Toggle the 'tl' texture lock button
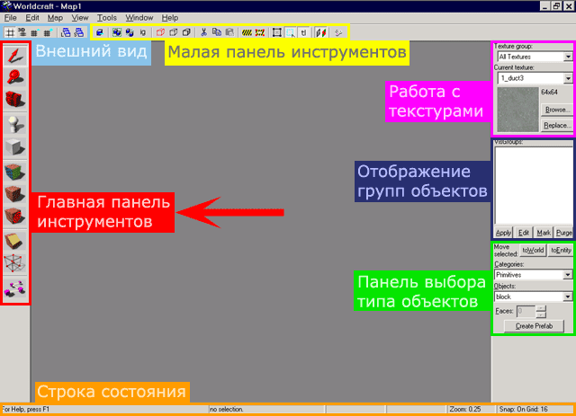Screen dimensions: 576x416 click(x=303, y=32)
